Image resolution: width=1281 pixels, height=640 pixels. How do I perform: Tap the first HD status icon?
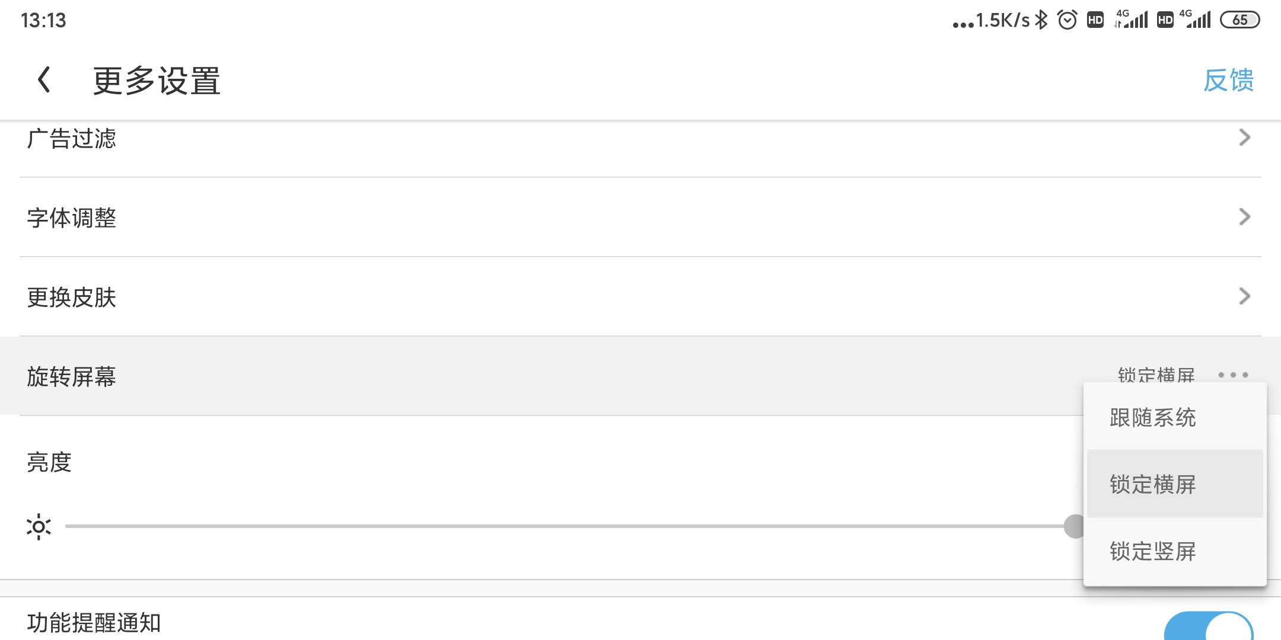(1095, 20)
